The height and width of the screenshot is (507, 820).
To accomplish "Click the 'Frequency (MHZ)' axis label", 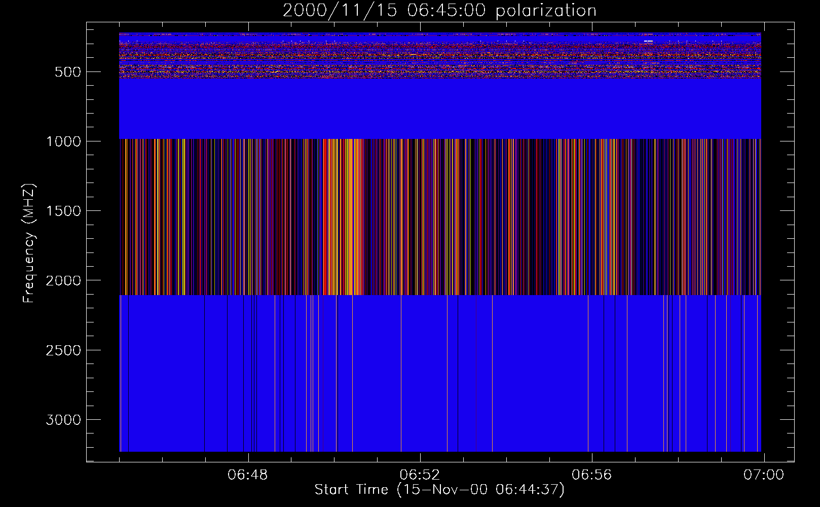I will pos(28,243).
